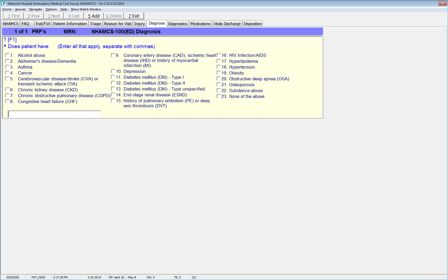Open the Navigate menu
The height and width of the screenshot is (280, 448).
tap(35, 9)
